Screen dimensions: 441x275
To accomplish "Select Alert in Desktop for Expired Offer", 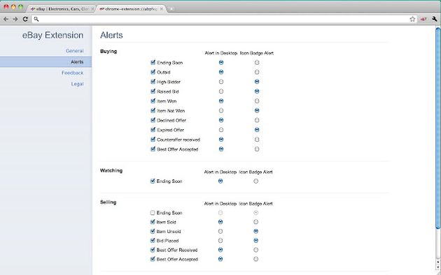I will (221, 130).
